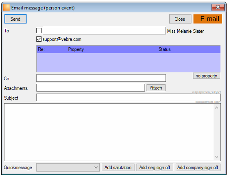Click the Miss Melanie Slater name text
Screen dimensions: 229x177
[185, 31]
